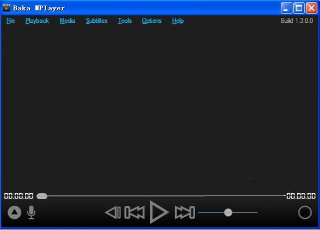The width and height of the screenshot is (320, 230).
Task: Open the Help menu
Action: click(x=178, y=21)
